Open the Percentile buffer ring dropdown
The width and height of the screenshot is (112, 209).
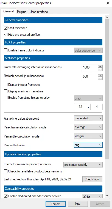click(x=88, y=145)
